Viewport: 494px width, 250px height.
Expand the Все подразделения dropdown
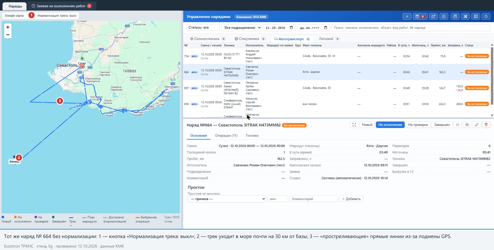point(241,28)
